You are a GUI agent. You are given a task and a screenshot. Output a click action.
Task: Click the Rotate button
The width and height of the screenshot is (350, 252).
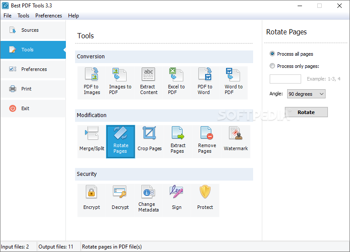coord(306,112)
